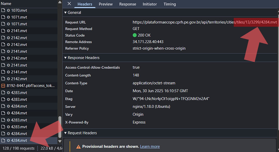Close the request details panel
The image size is (279, 152).
[69, 4]
